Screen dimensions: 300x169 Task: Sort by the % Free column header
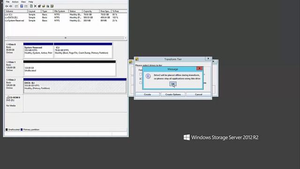coord(119,11)
